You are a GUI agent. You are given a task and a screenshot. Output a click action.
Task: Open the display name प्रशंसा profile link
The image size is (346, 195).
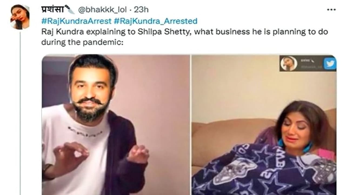[x=53, y=9]
